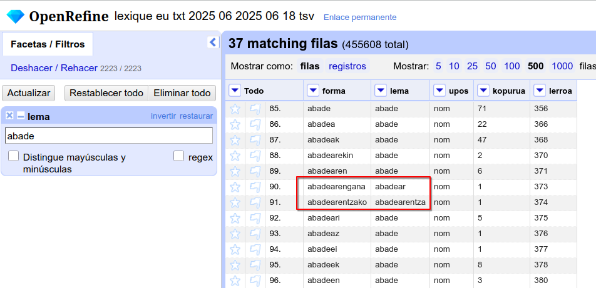596x288 pixels.
Task: Collapse the left facets panel
Action: pyautogui.click(x=212, y=42)
